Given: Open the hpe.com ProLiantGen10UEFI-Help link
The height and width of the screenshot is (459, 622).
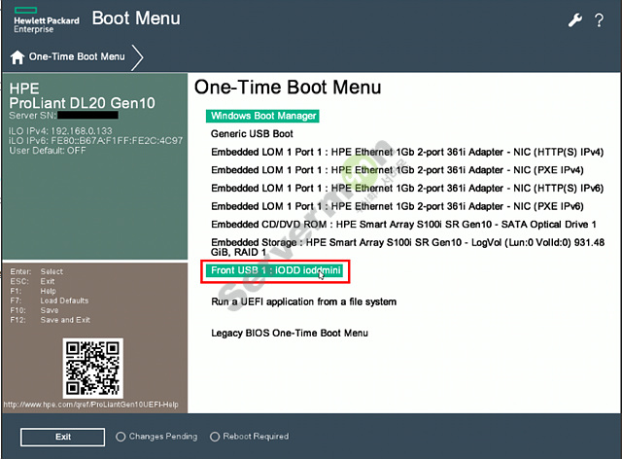Looking at the screenshot, I should [90, 405].
